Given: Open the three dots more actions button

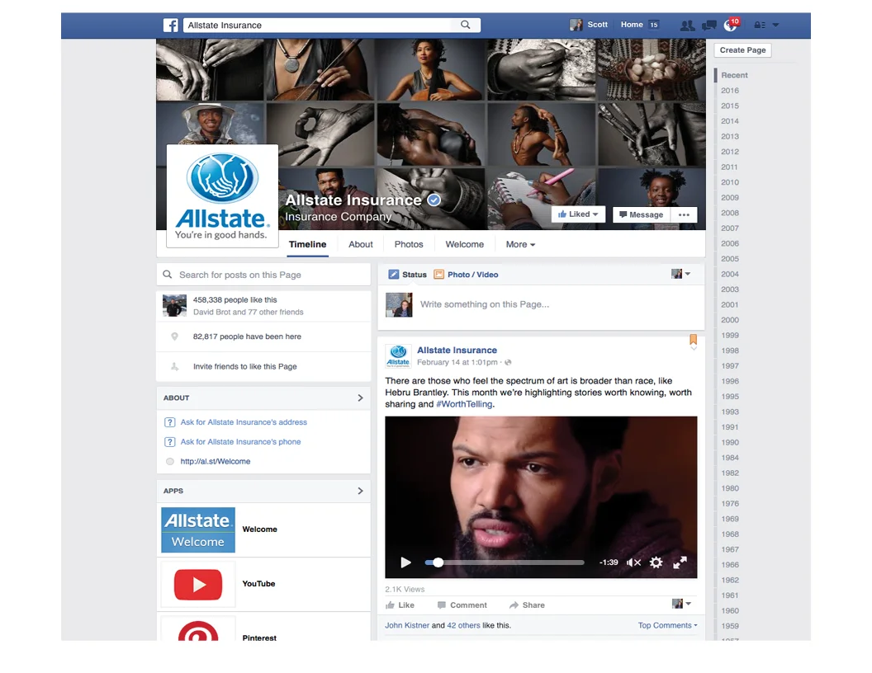Looking at the screenshot, I should coord(684,215).
